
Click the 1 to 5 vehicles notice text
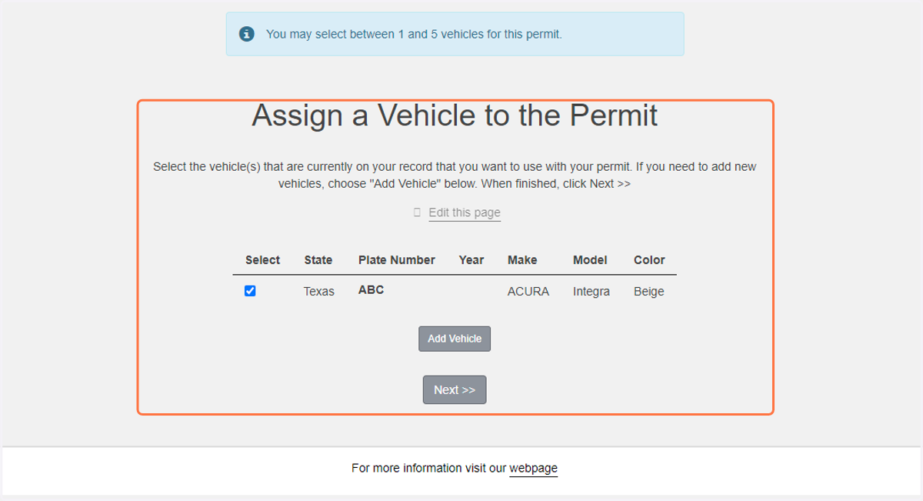pyautogui.click(x=414, y=34)
